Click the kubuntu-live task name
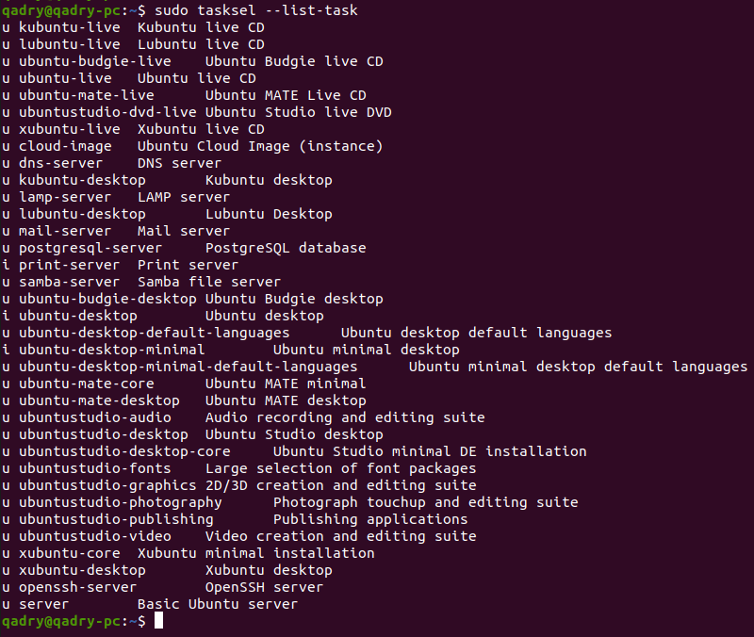This screenshot has width=754, height=637. click(69, 27)
